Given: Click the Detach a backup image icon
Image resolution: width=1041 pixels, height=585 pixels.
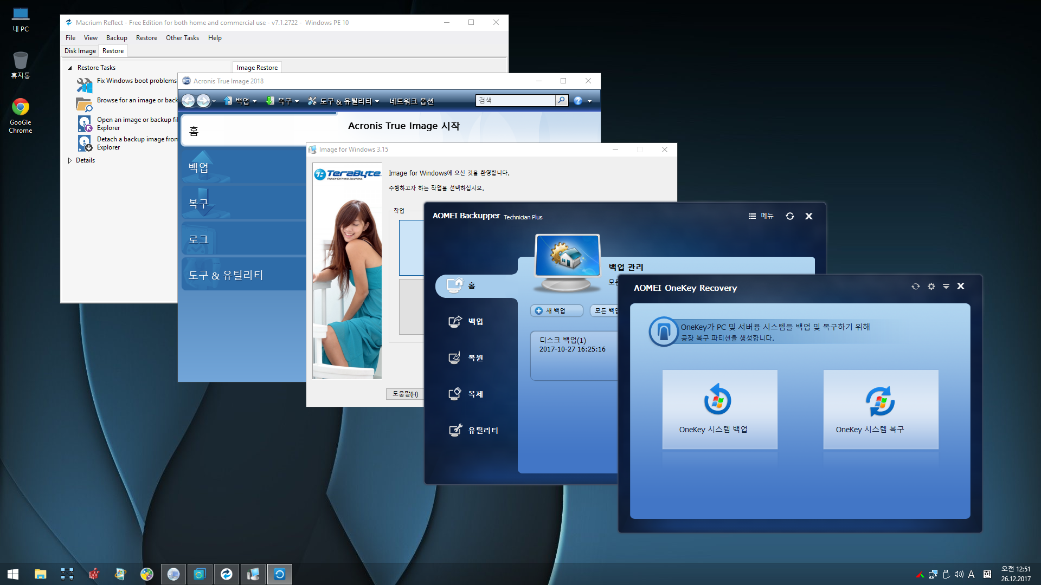Looking at the screenshot, I should (85, 144).
